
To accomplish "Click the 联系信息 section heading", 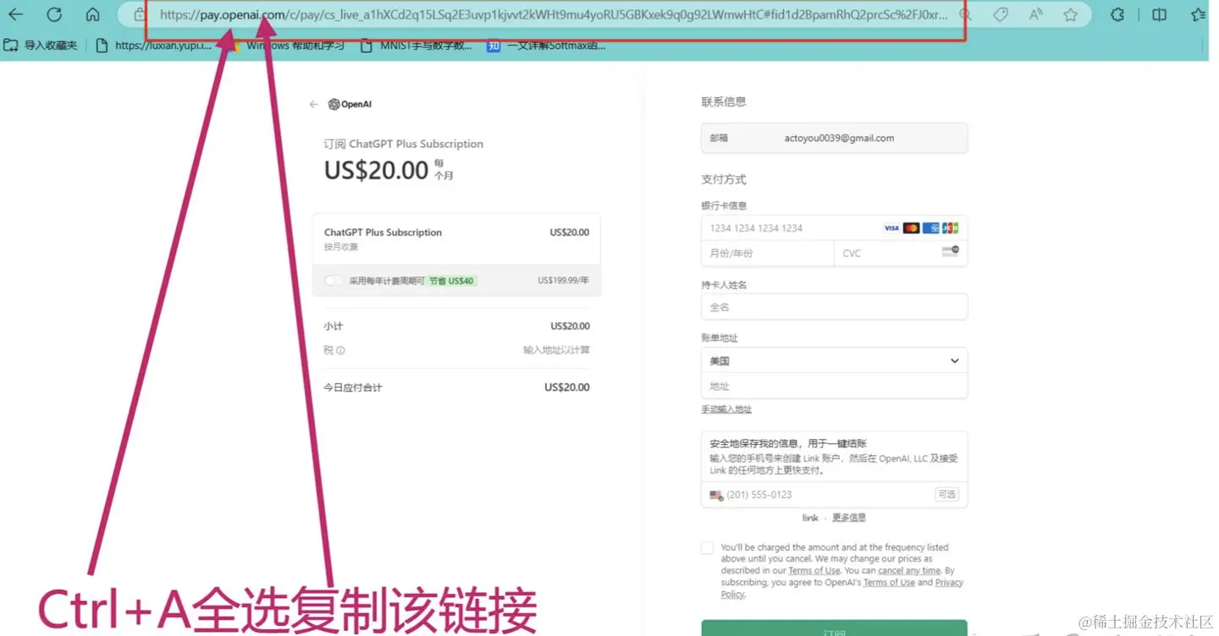I will pyautogui.click(x=724, y=101).
